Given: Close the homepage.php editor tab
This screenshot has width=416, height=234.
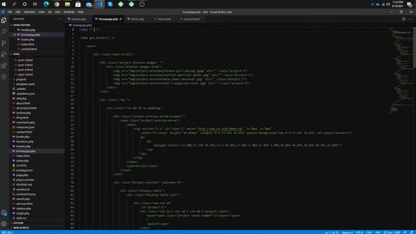Looking at the screenshot, I should [x=121, y=19].
